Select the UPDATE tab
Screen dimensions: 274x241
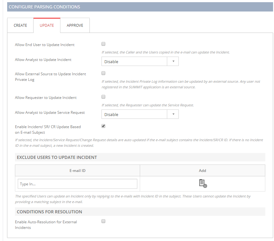tap(47, 25)
